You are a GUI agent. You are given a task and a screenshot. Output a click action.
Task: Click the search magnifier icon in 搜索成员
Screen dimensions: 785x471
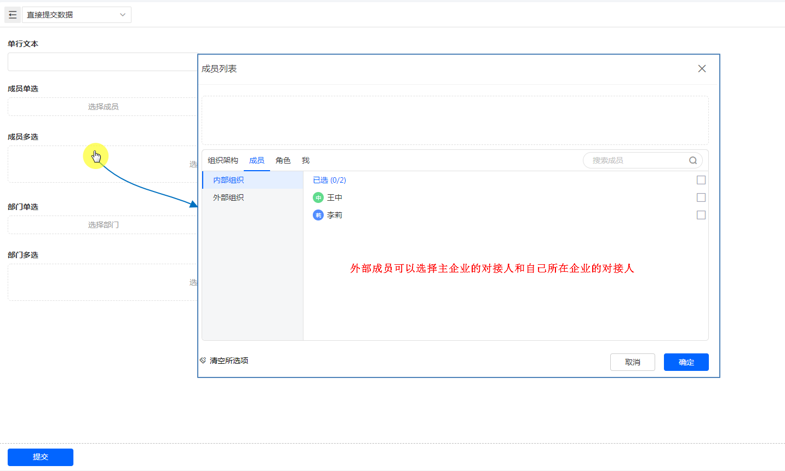point(692,160)
